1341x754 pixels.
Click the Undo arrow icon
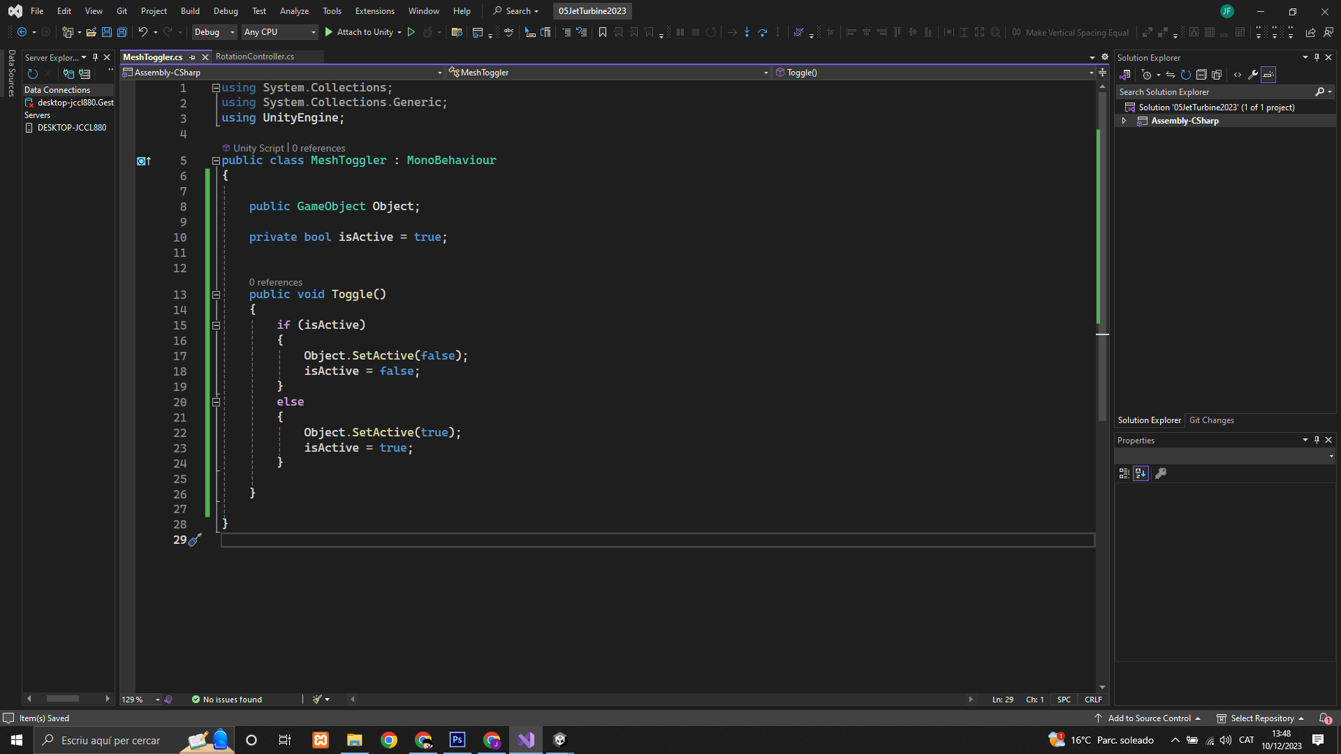[x=142, y=32]
